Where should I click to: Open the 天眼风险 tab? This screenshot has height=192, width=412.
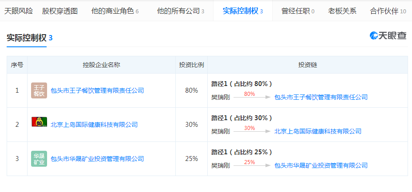[19, 11]
